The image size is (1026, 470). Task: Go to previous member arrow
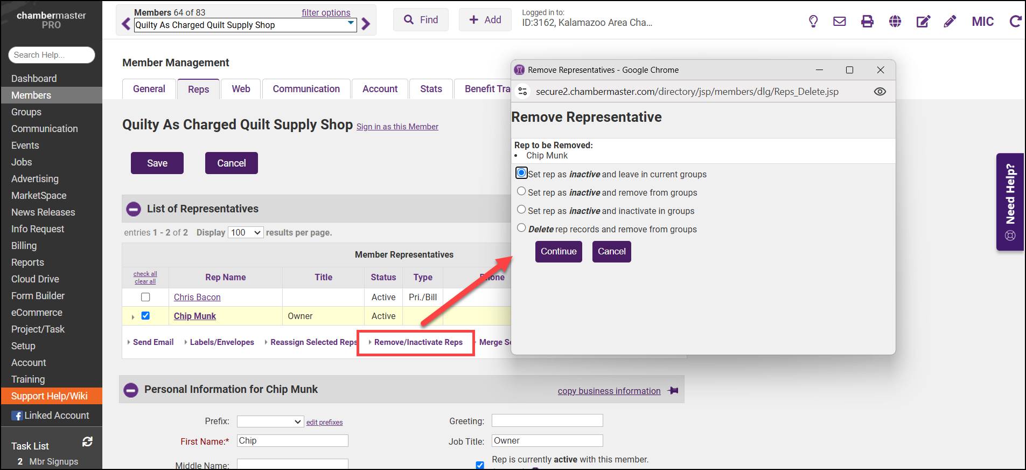point(126,24)
